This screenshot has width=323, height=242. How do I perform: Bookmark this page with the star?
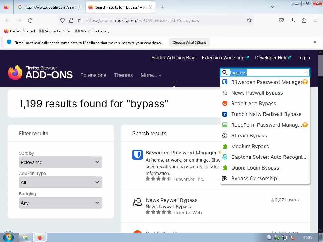tap(249, 20)
